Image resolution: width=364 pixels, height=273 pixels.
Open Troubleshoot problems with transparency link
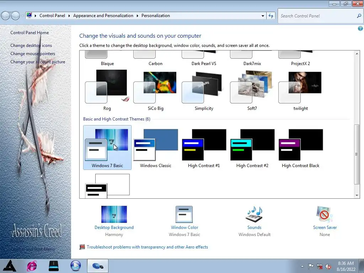coord(147,247)
